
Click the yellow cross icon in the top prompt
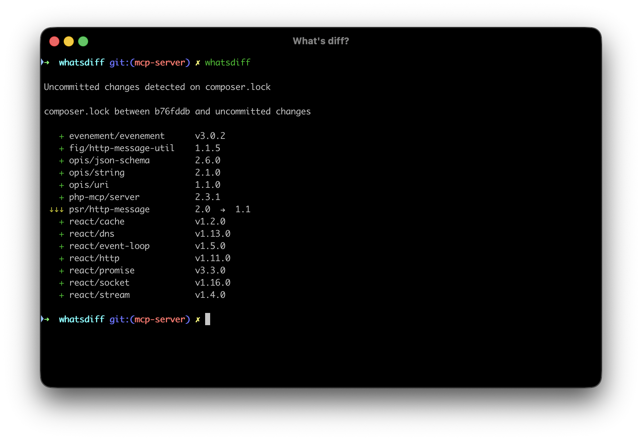[198, 62]
